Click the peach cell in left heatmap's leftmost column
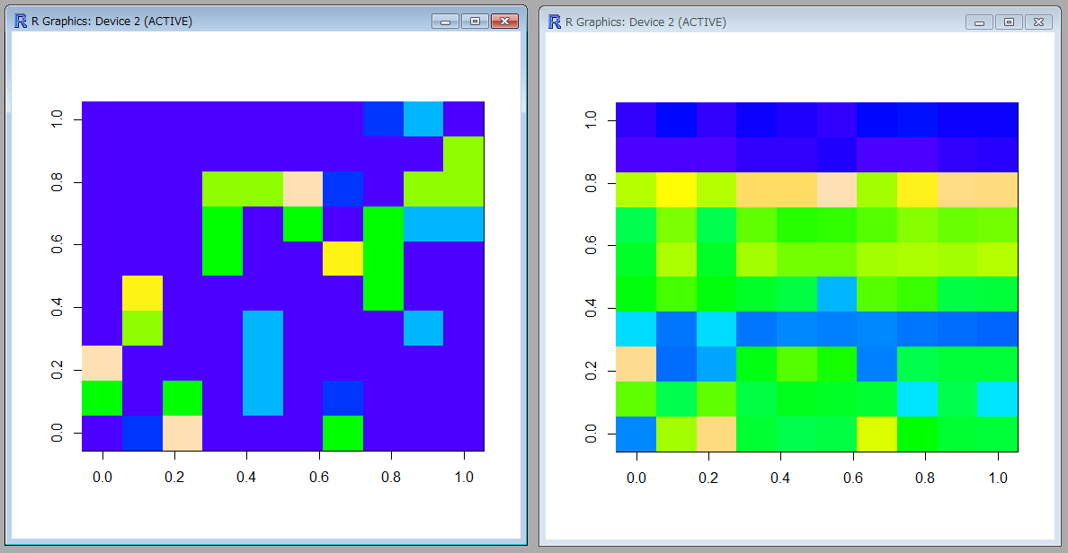The height and width of the screenshot is (553, 1068). tap(102, 363)
